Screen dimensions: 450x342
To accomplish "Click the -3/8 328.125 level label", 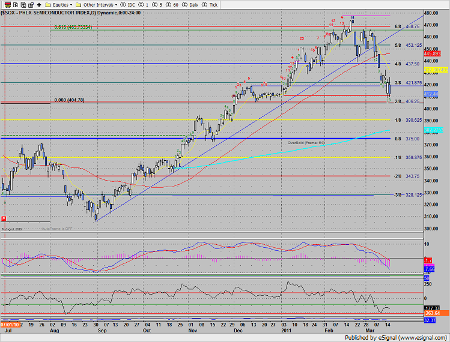I will tap(408, 195).
